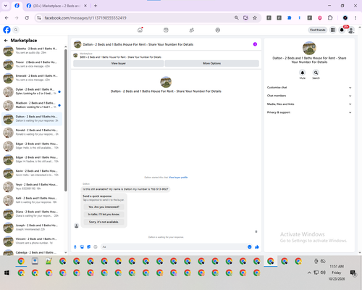Open the Marketplace icon in top navigation
Screen dimensions: 362x290
(x=166, y=30)
